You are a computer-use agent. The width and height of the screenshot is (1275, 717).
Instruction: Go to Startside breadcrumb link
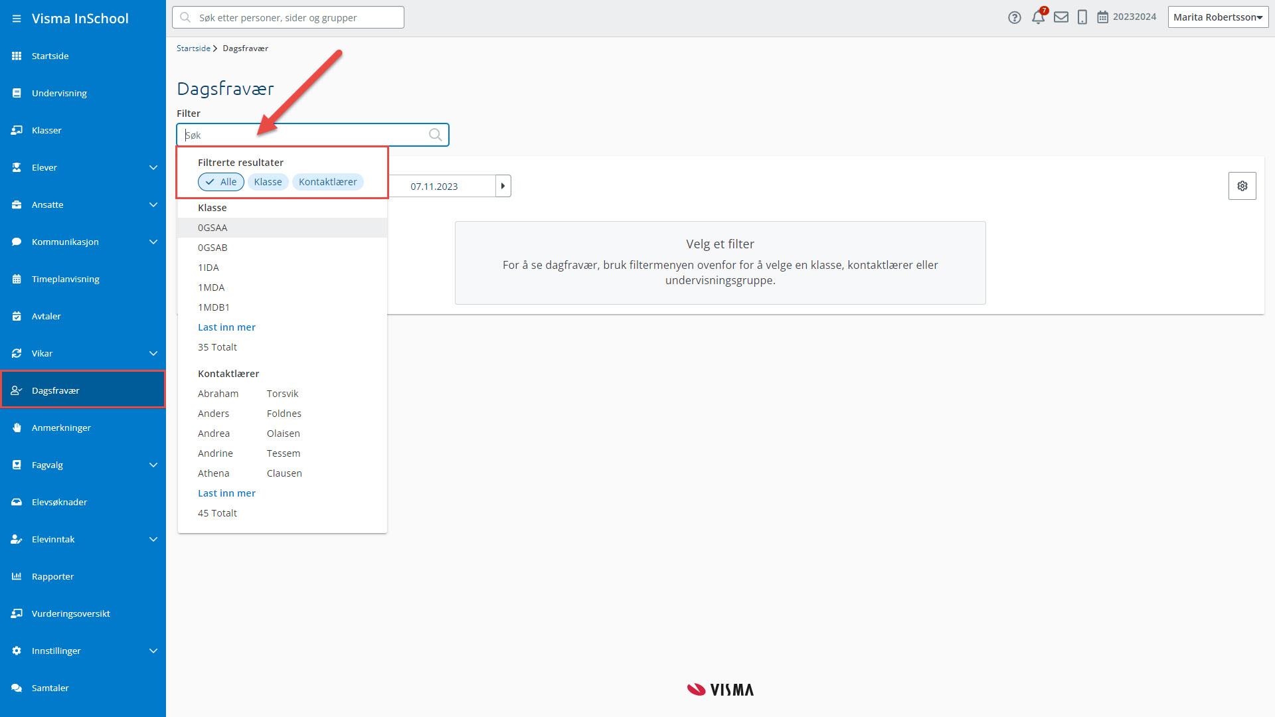pyautogui.click(x=193, y=48)
